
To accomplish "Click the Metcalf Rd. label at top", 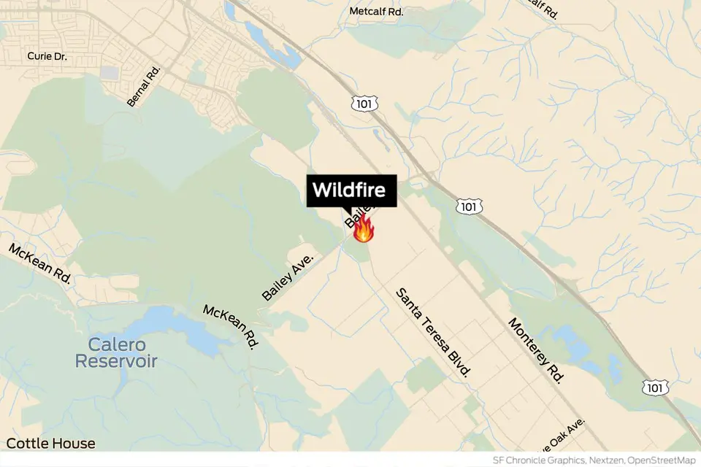I will pyautogui.click(x=376, y=11).
